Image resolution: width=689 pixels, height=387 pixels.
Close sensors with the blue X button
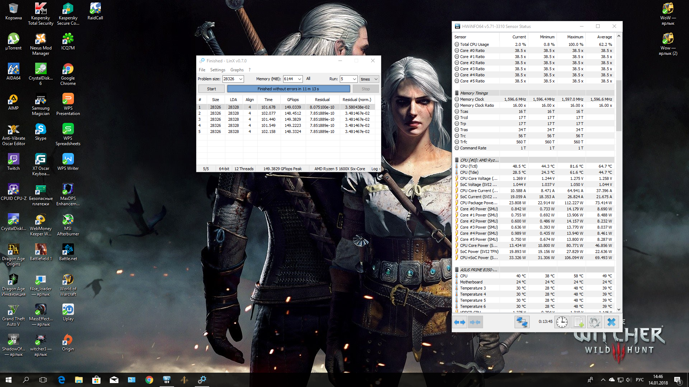(611, 322)
